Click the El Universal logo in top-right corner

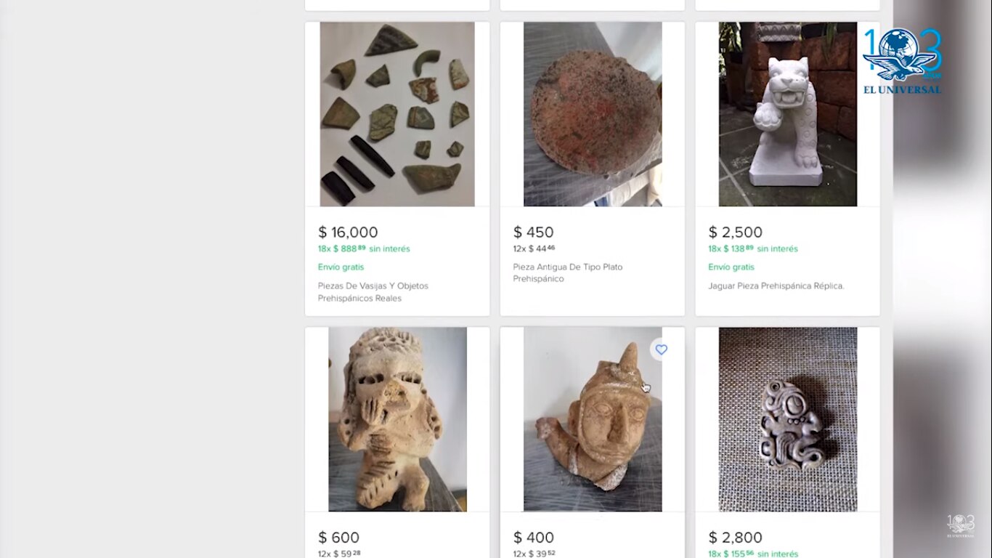[x=902, y=62]
